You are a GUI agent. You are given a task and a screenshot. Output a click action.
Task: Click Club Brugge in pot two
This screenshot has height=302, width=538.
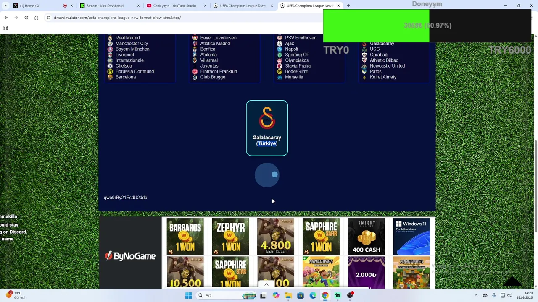213,77
